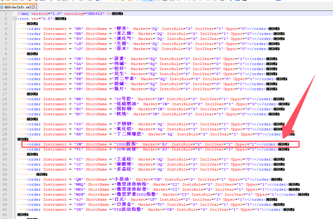333x219 pixels.
Task: Click the Market 'ZJ' value on line 27
Action: click(x=164, y=144)
